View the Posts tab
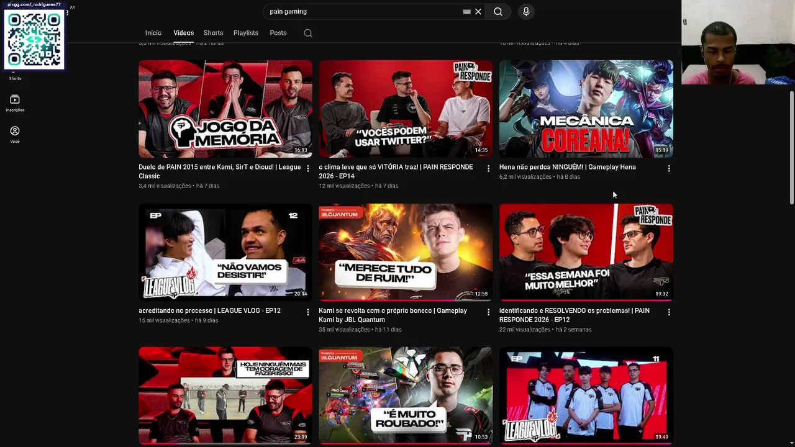The height and width of the screenshot is (447, 795). (x=278, y=33)
